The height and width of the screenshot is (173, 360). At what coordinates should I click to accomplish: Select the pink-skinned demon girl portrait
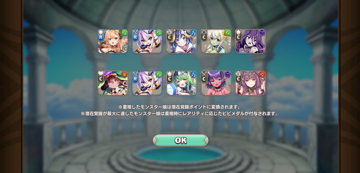coord(216,83)
